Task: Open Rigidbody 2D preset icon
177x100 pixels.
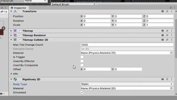Action: coord(167,79)
